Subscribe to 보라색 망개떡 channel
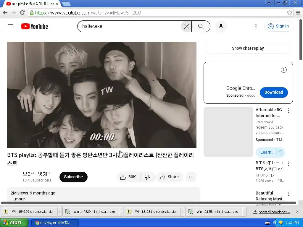The height and width of the screenshot is (227, 303). [x=73, y=177]
